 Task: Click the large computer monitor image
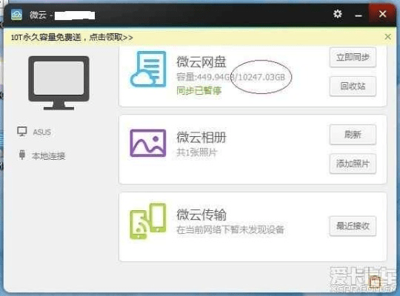click(59, 83)
